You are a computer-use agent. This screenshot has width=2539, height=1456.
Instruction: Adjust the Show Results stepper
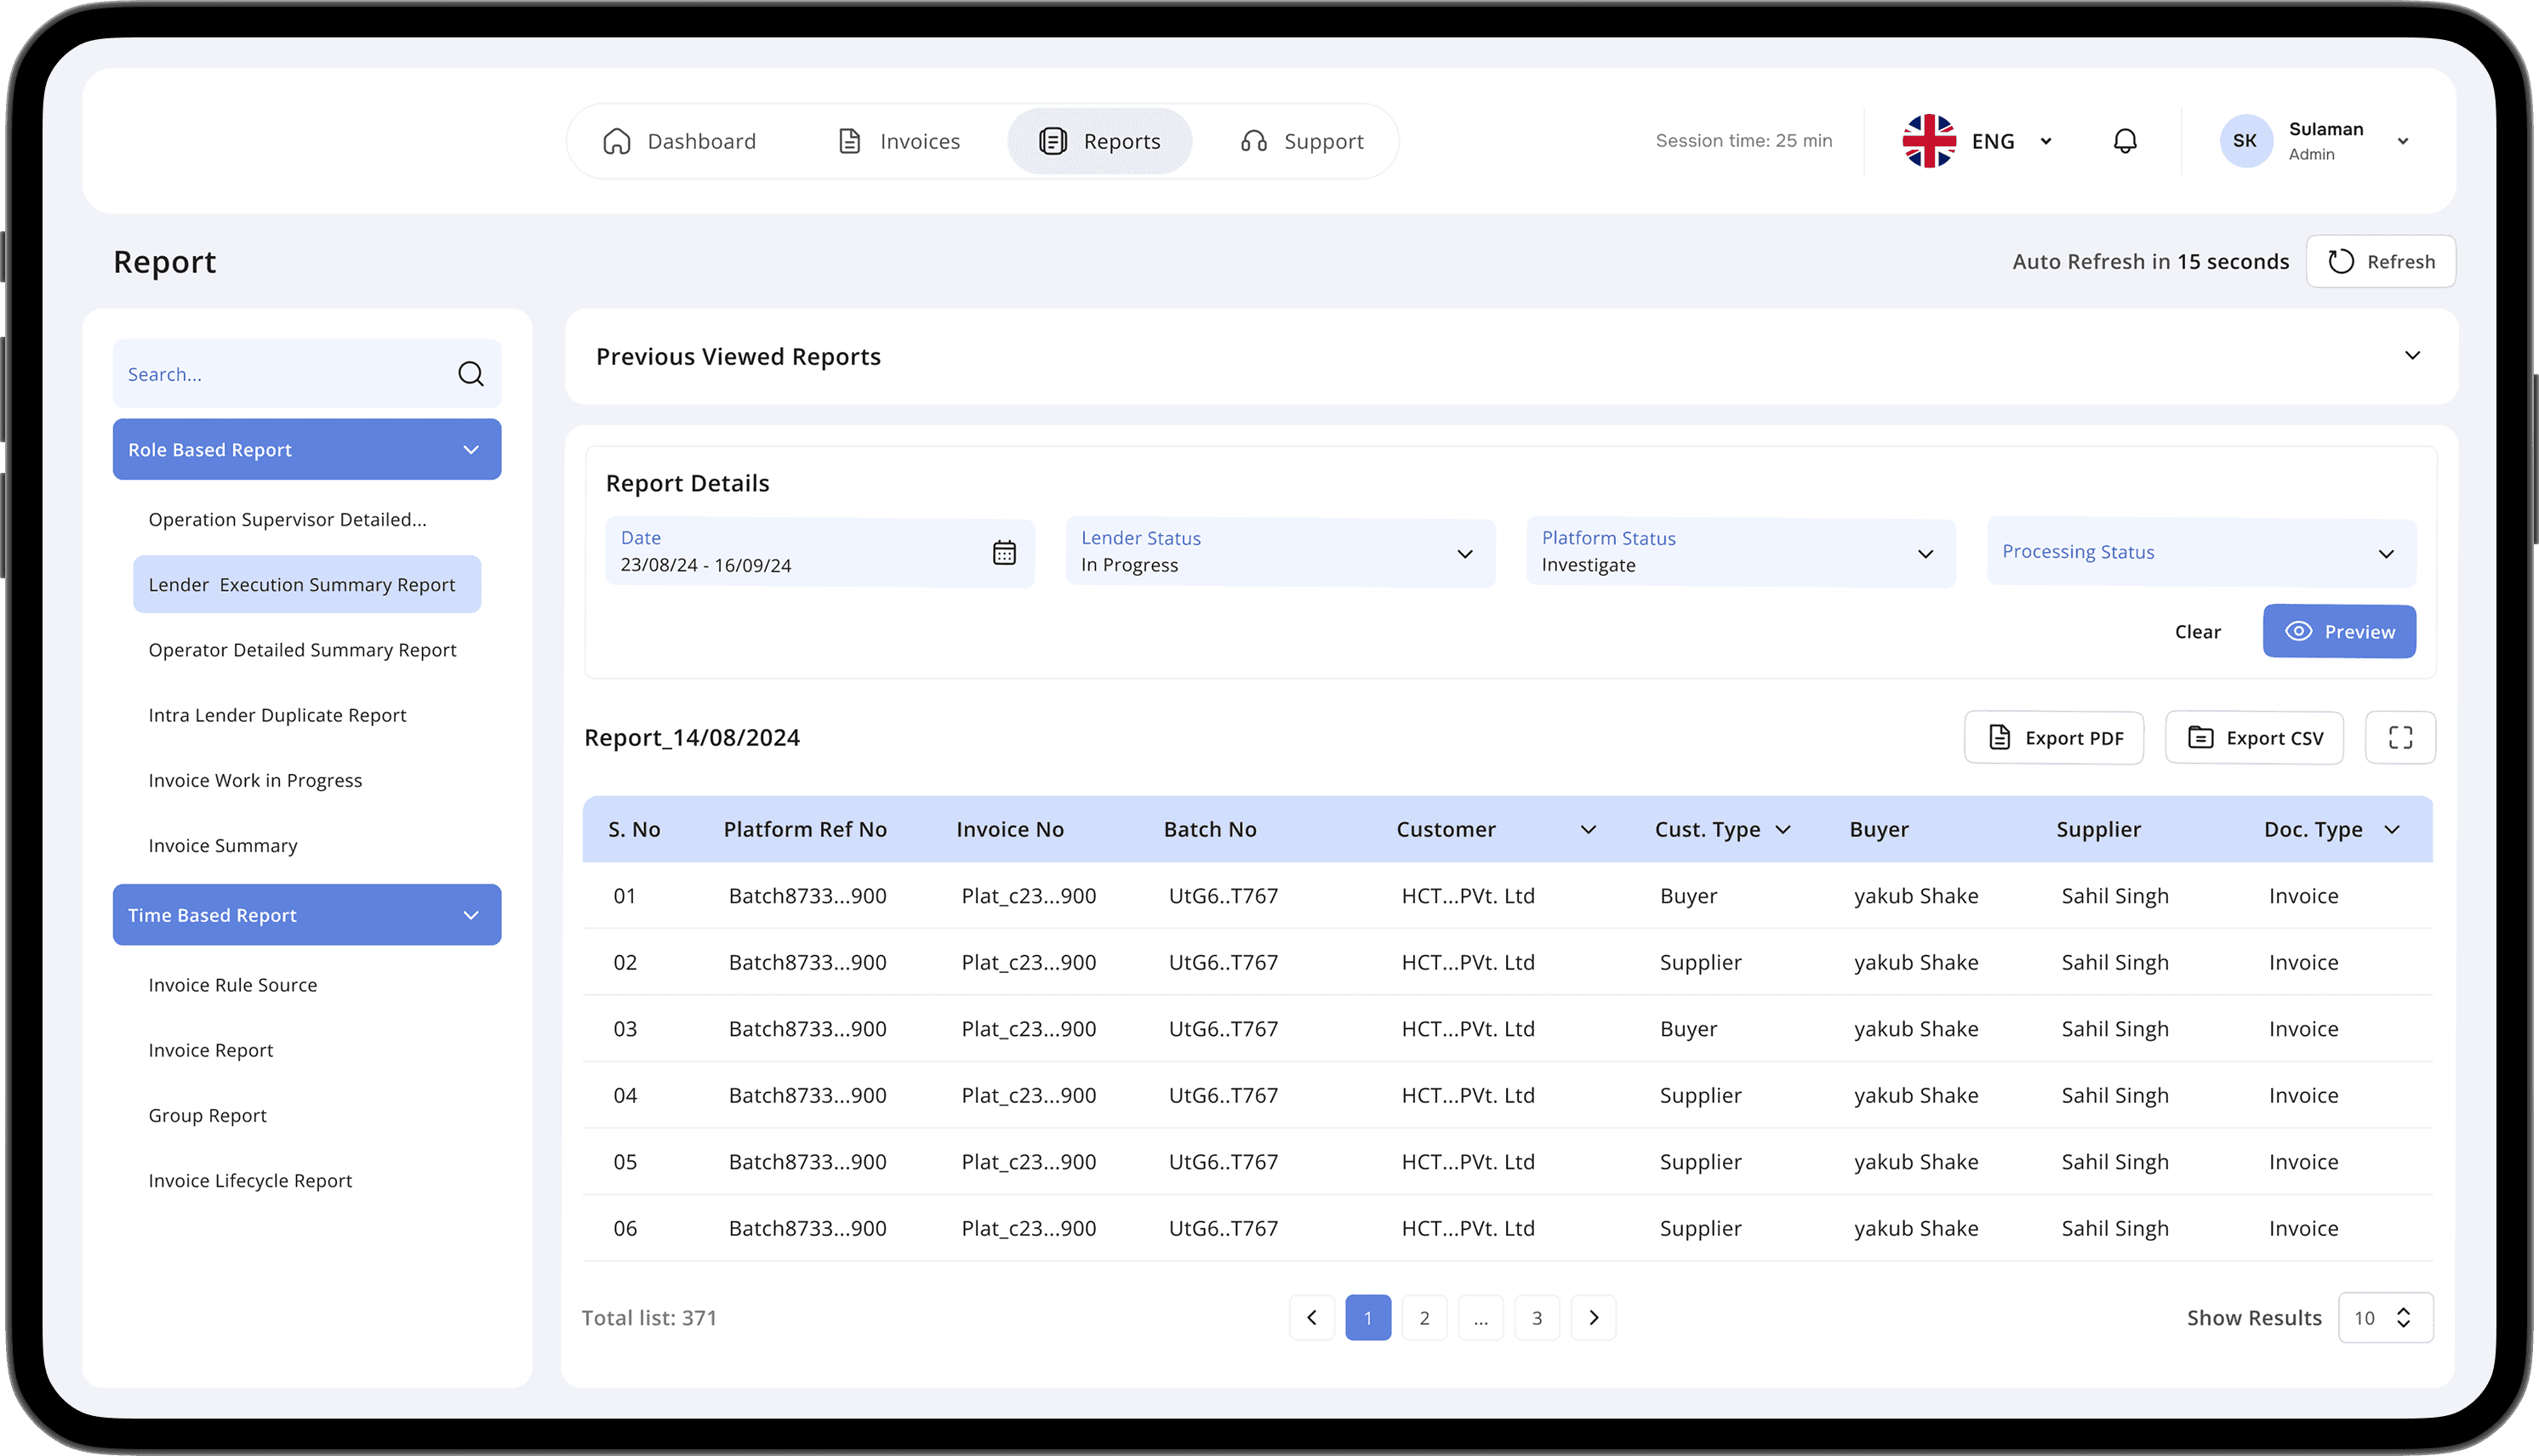(2403, 1318)
